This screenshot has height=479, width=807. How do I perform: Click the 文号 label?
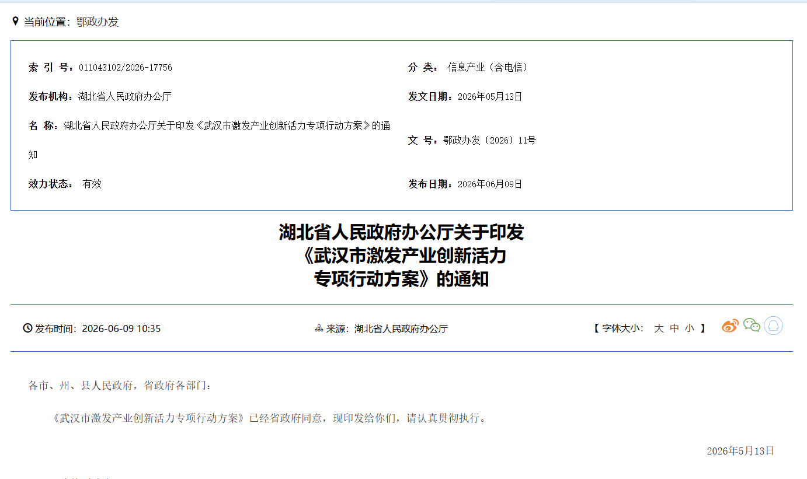click(423, 141)
